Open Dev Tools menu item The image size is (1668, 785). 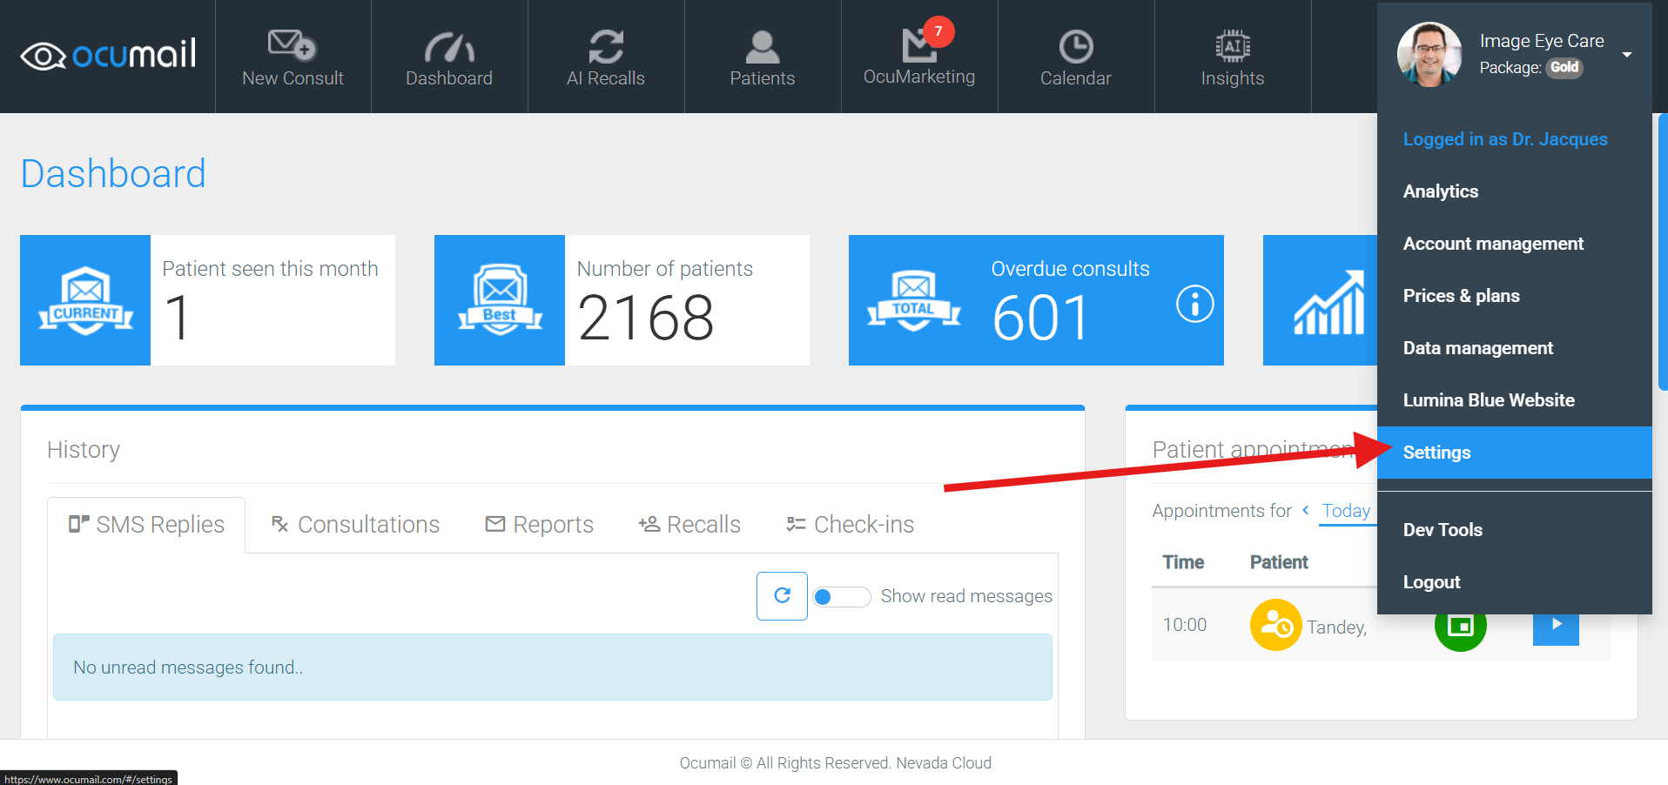coord(1515,530)
